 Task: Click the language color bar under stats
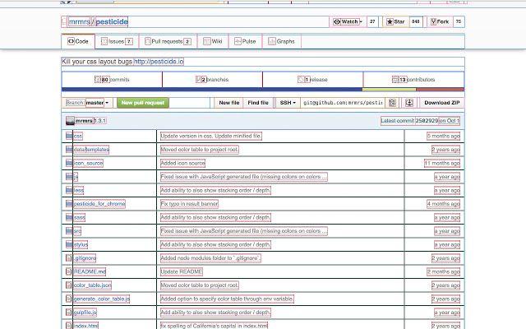[263, 89]
